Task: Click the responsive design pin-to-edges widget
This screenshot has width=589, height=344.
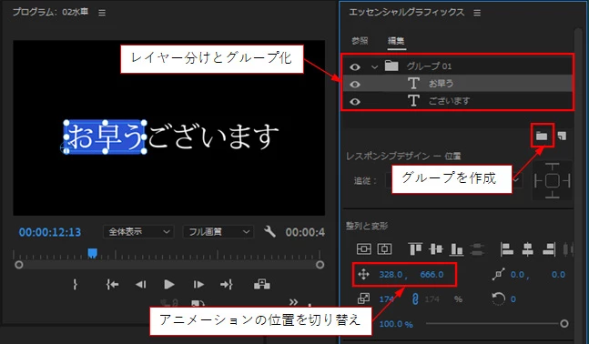Action: click(x=553, y=180)
